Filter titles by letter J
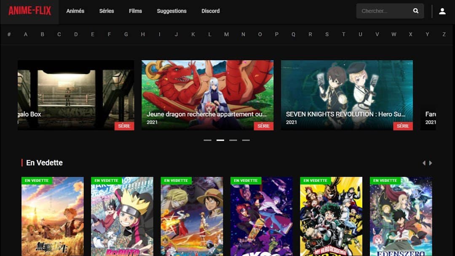455x256 pixels. pyautogui.click(x=176, y=34)
